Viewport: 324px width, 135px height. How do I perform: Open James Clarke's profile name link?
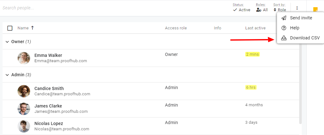coord(48,106)
